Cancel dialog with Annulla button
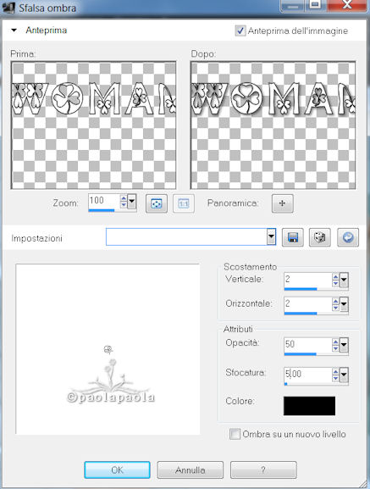370x489 pixels. [190, 470]
